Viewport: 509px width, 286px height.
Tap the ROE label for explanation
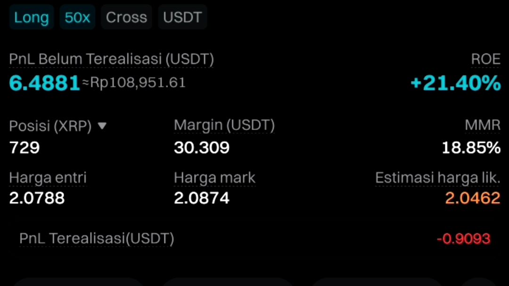click(485, 59)
